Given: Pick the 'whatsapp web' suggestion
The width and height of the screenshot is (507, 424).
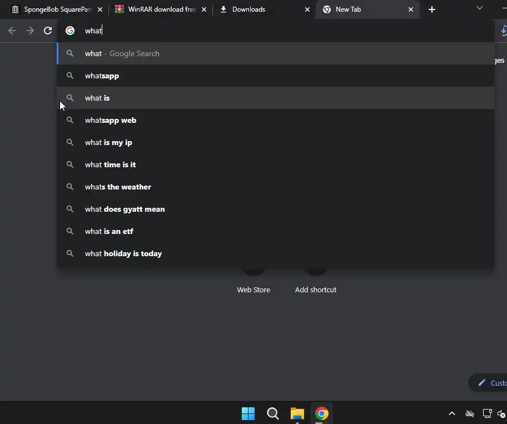Looking at the screenshot, I should (276, 120).
